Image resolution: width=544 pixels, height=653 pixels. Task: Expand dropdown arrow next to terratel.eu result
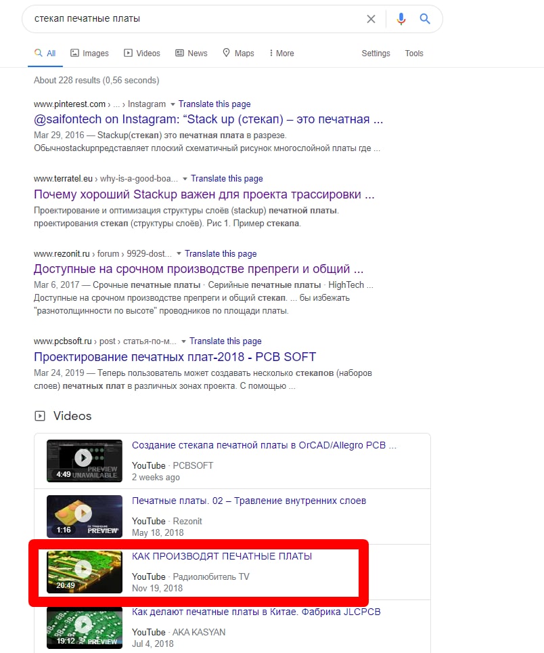coord(185,179)
